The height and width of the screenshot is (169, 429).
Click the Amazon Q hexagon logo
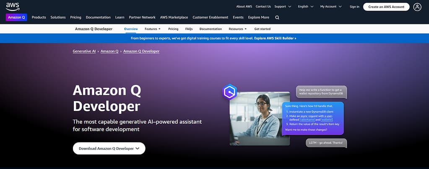(229, 92)
